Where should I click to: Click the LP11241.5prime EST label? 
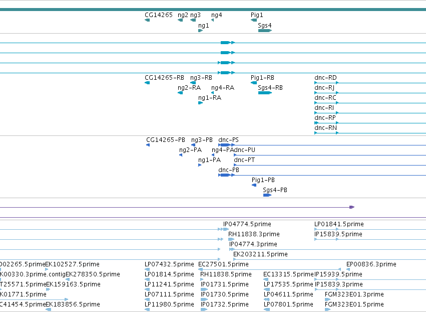coord(170,285)
